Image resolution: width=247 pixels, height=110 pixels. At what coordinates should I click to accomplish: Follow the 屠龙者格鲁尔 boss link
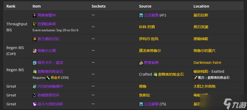click(150, 51)
